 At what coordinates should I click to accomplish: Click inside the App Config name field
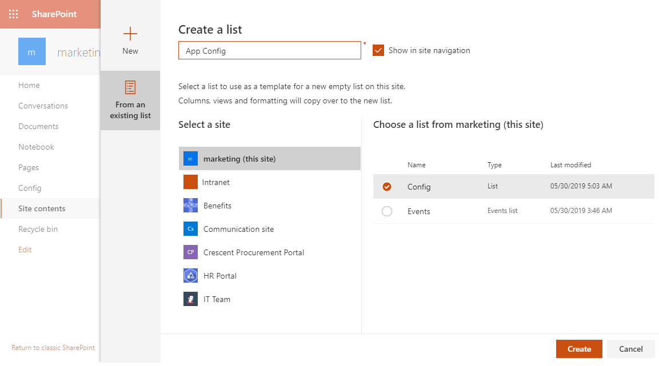(x=269, y=50)
